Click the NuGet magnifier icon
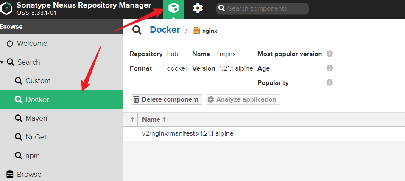The height and width of the screenshot is (181, 405). 19,137
